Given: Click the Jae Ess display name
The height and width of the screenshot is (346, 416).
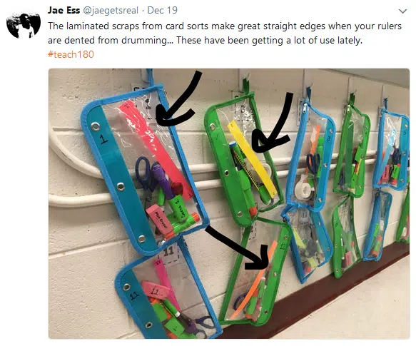Looking at the screenshot, I should tap(64, 11).
